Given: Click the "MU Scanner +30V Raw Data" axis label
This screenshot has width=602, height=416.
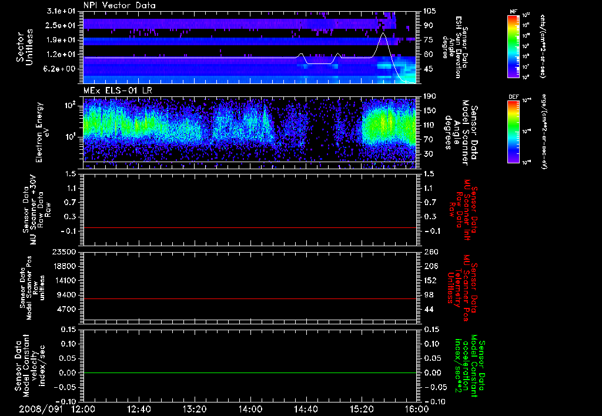Looking at the screenshot, I should tap(36, 210).
